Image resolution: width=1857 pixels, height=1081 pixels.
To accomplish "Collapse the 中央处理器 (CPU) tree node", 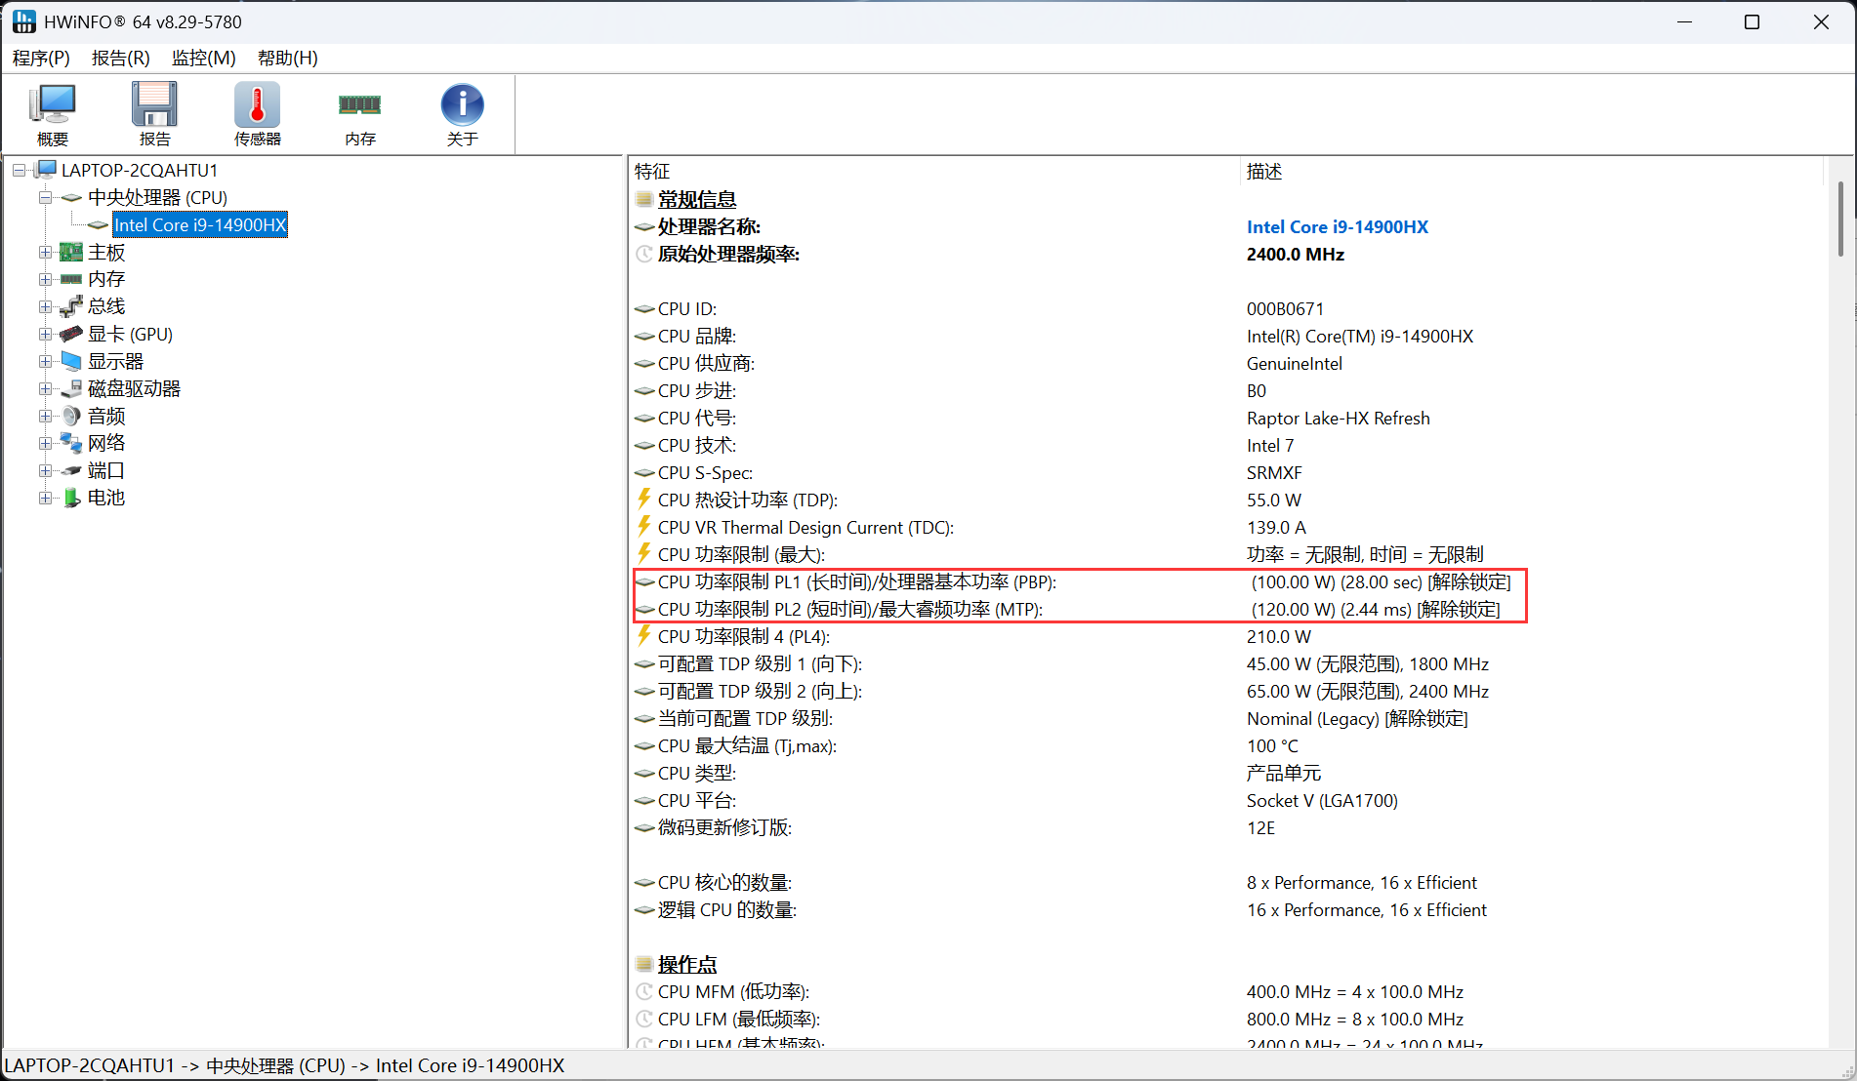I will tap(45, 198).
